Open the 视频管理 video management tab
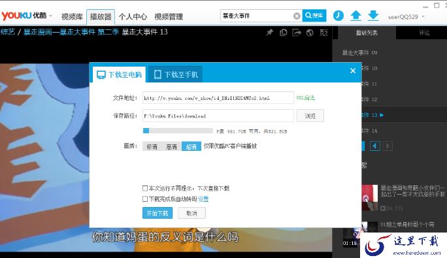The width and height of the screenshot is (447, 258). (x=169, y=17)
